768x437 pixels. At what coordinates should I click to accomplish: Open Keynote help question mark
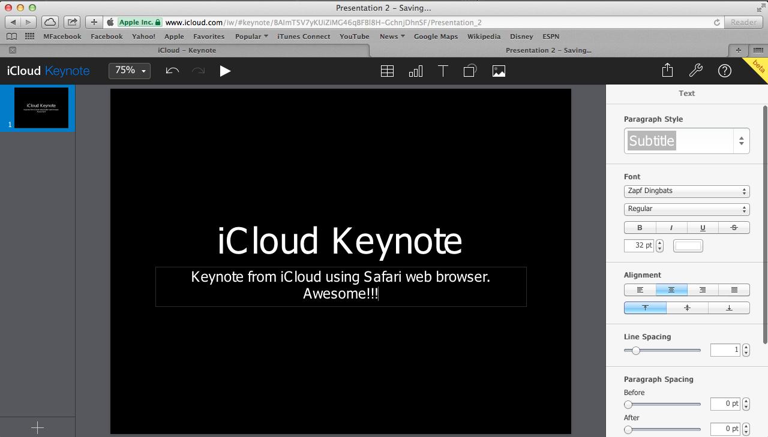tap(725, 71)
